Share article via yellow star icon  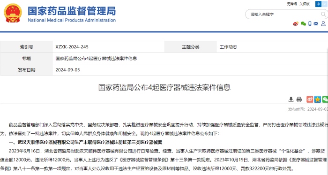(318, 99)
